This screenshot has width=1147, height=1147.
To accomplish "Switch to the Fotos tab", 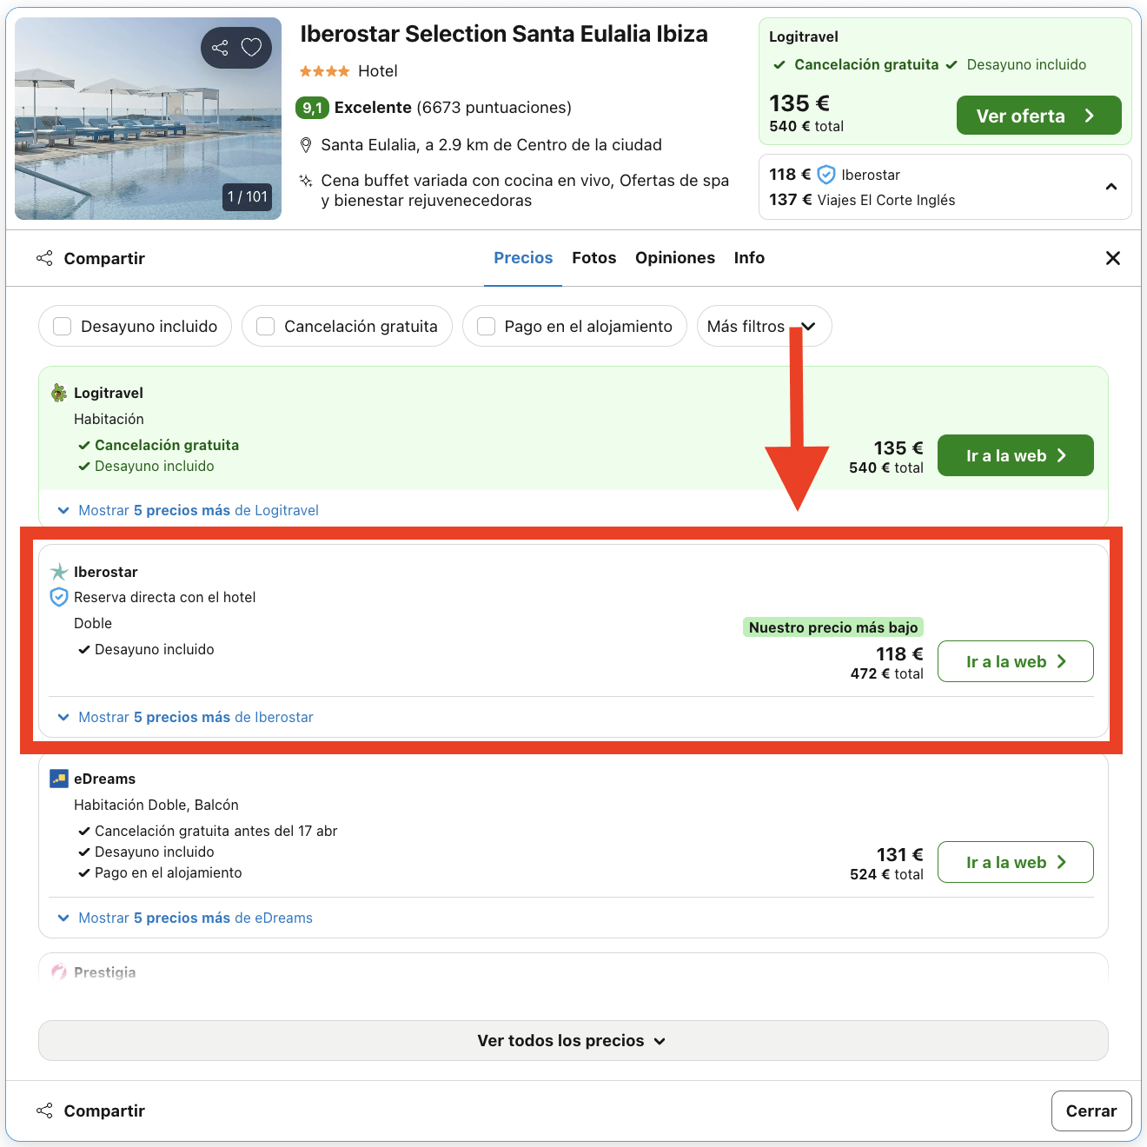I will (593, 258).
